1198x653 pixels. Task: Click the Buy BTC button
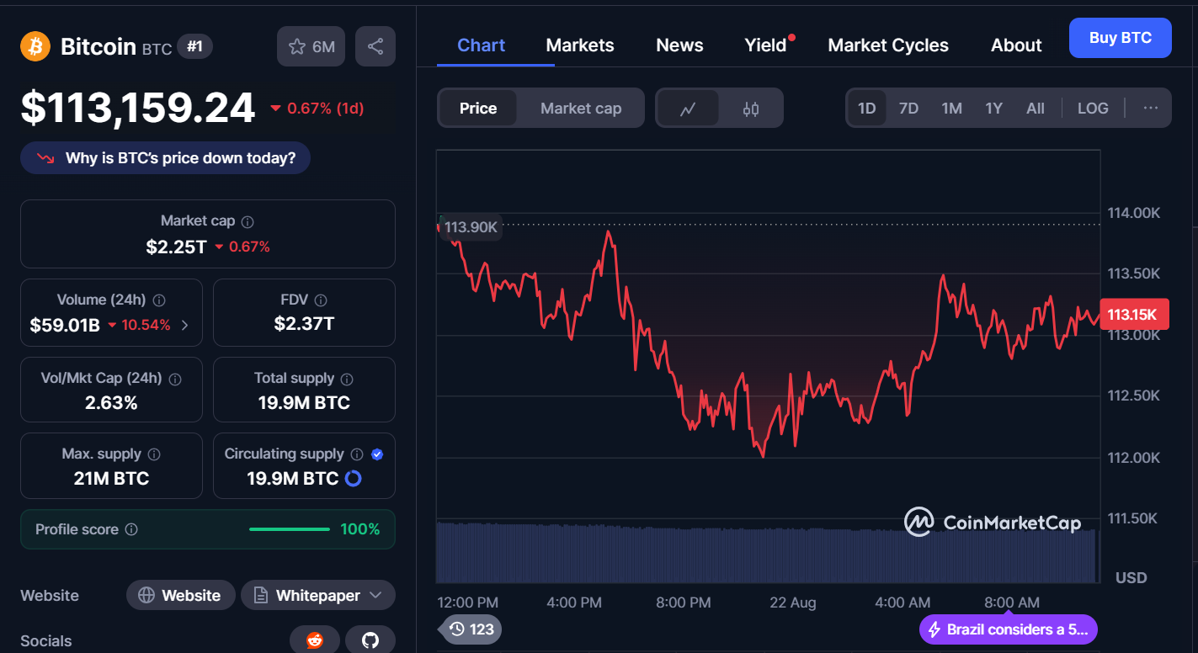1120,38
